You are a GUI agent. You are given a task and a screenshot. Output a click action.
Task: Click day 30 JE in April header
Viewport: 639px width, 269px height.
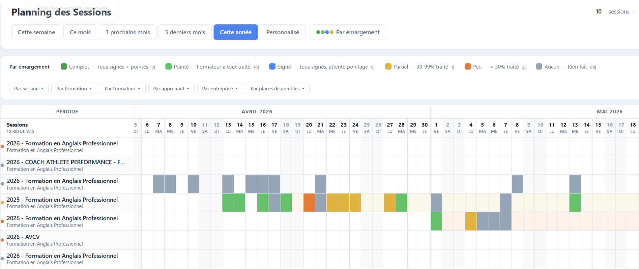point(425,128)
